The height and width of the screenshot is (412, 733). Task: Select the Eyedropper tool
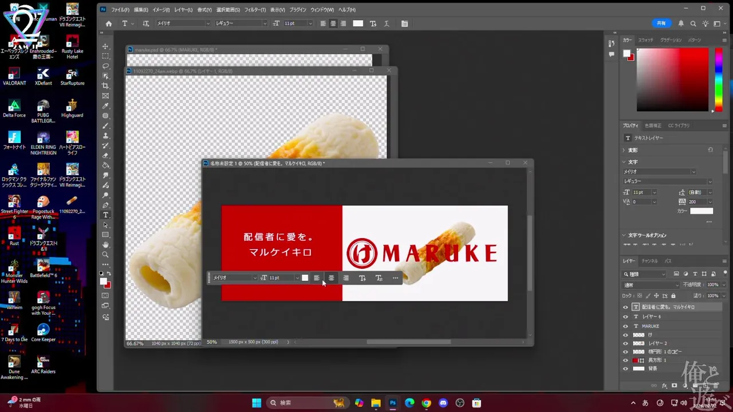pyautogui.click(x=105, y=106)
